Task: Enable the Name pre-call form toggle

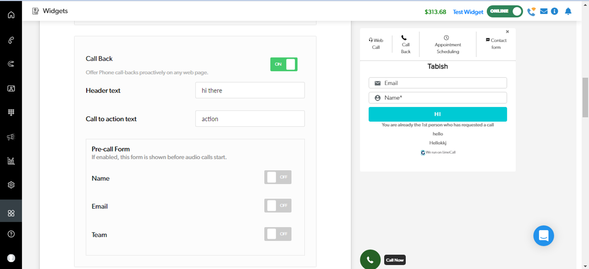Action: coord(277,177)
